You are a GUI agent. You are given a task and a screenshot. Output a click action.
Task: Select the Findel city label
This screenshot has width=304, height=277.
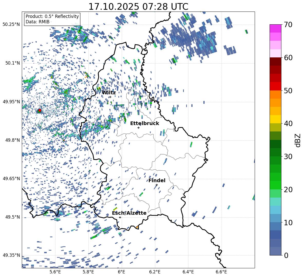click(157, 181)
